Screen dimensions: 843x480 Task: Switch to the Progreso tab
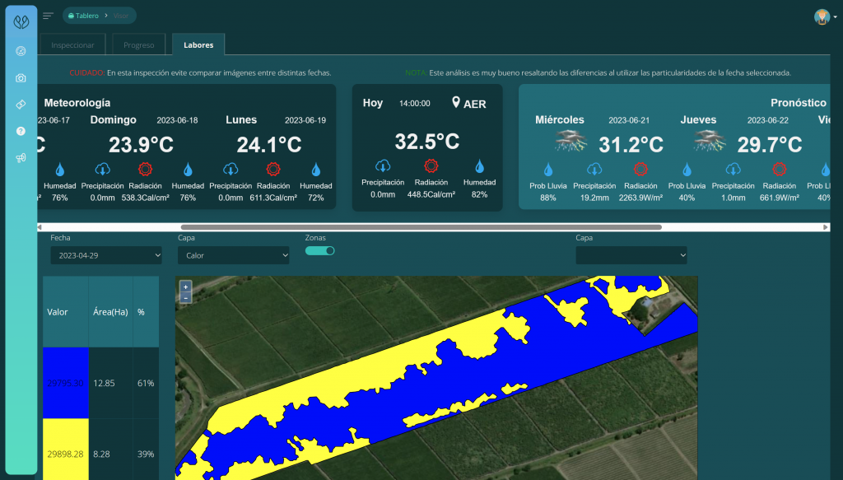pos(139,44)
